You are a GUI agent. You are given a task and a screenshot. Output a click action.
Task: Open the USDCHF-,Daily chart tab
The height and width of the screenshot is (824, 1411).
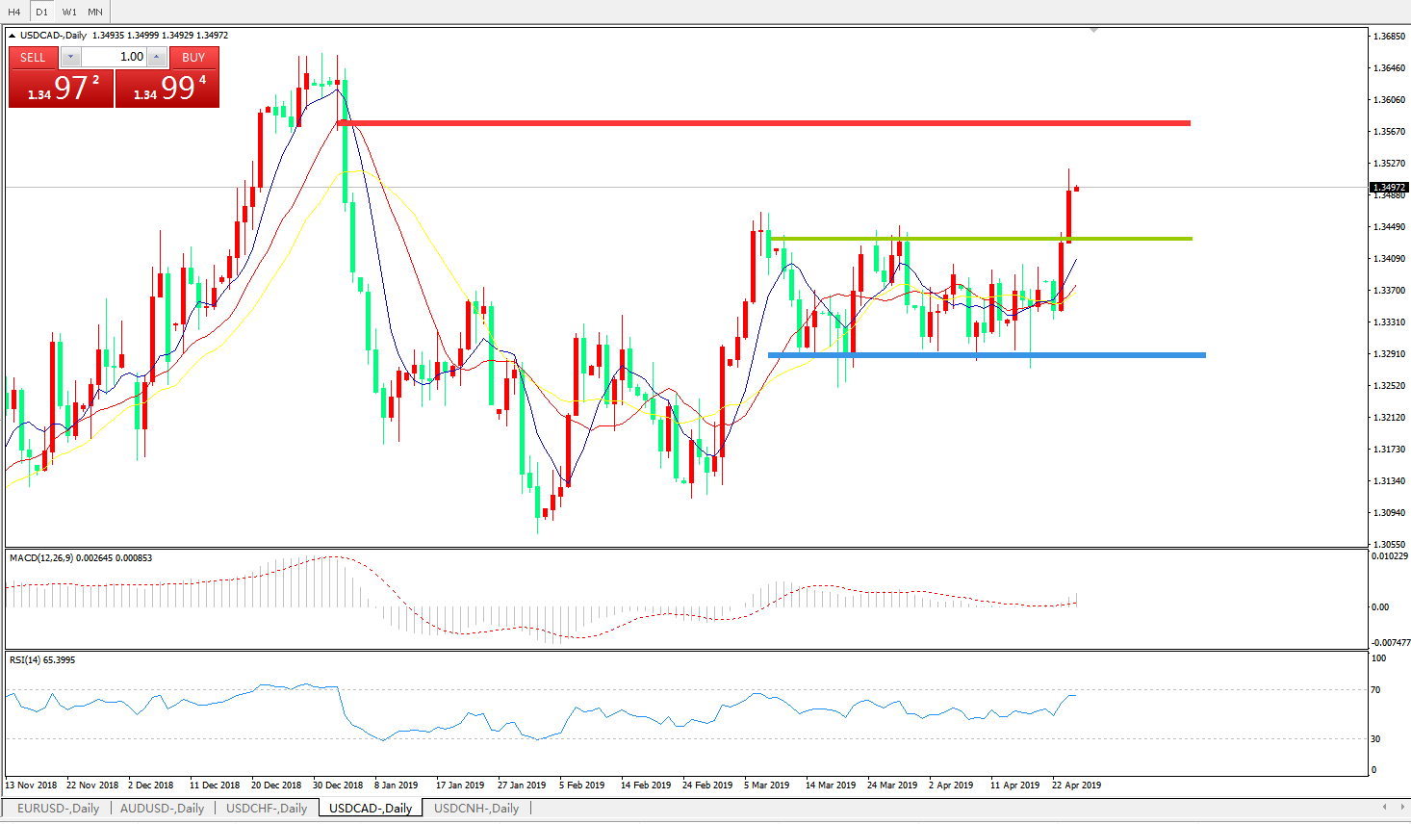[267, 809]
